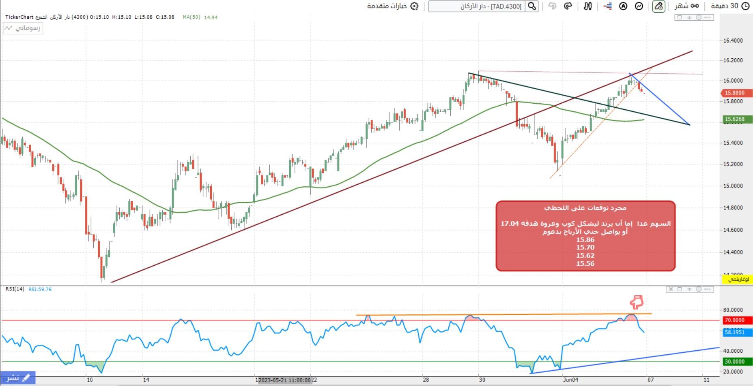
Task: Close the RSI indicator panel
Action: pyautogui.click(x=671, y=289)
